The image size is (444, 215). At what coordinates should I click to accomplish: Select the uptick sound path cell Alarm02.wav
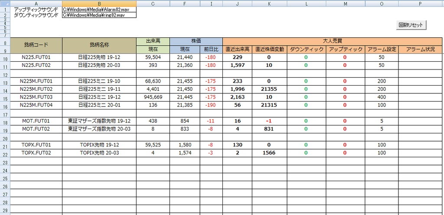99,10
